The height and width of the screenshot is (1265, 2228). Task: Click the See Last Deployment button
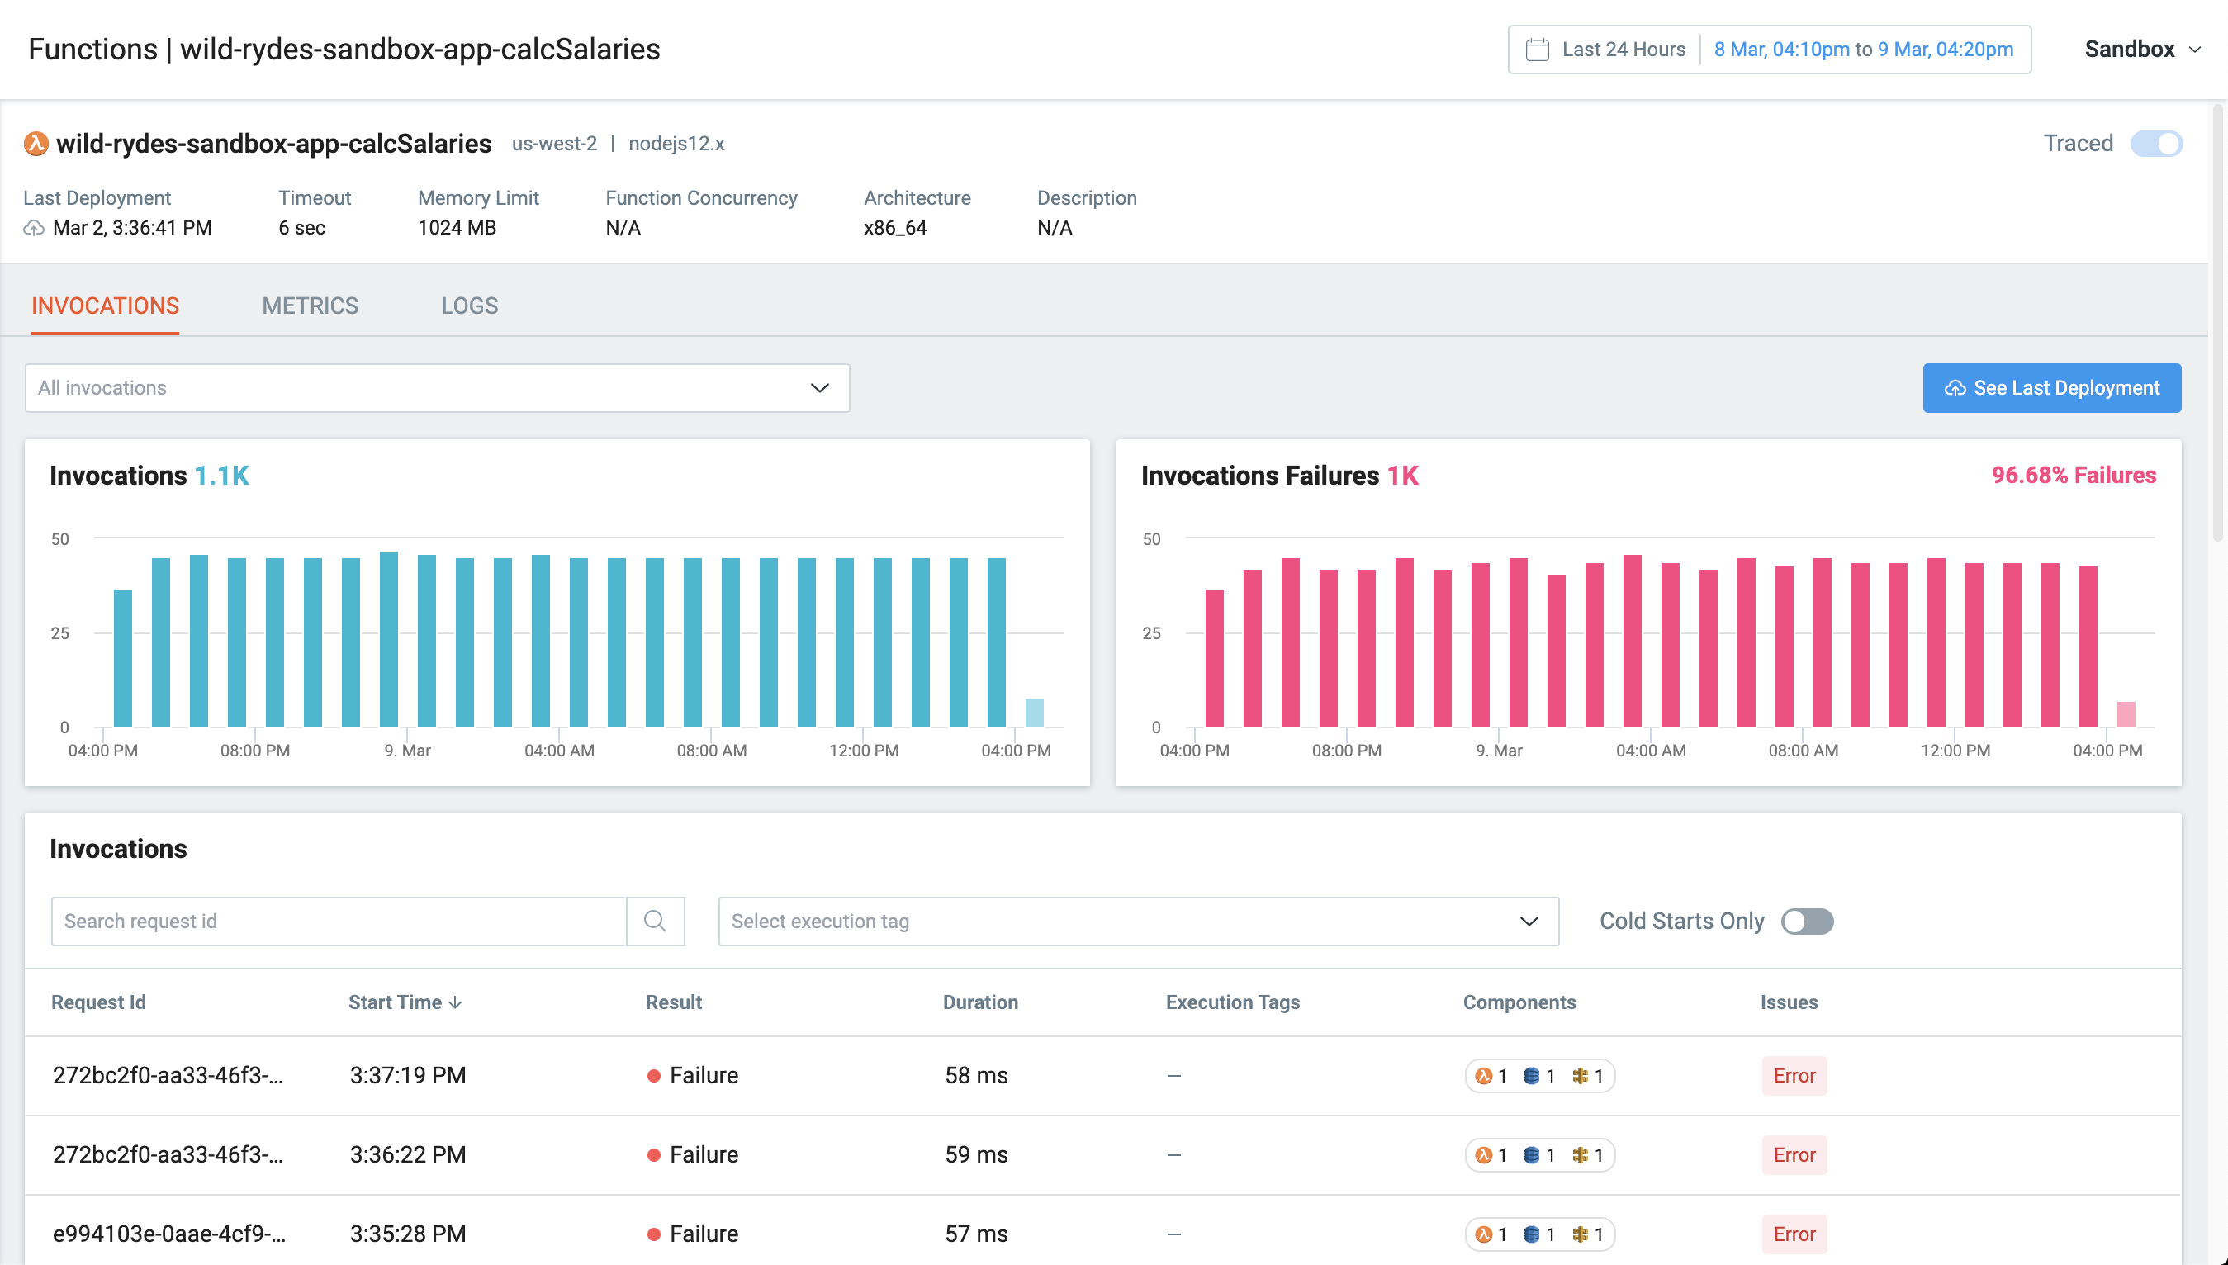click(2051, 387)
